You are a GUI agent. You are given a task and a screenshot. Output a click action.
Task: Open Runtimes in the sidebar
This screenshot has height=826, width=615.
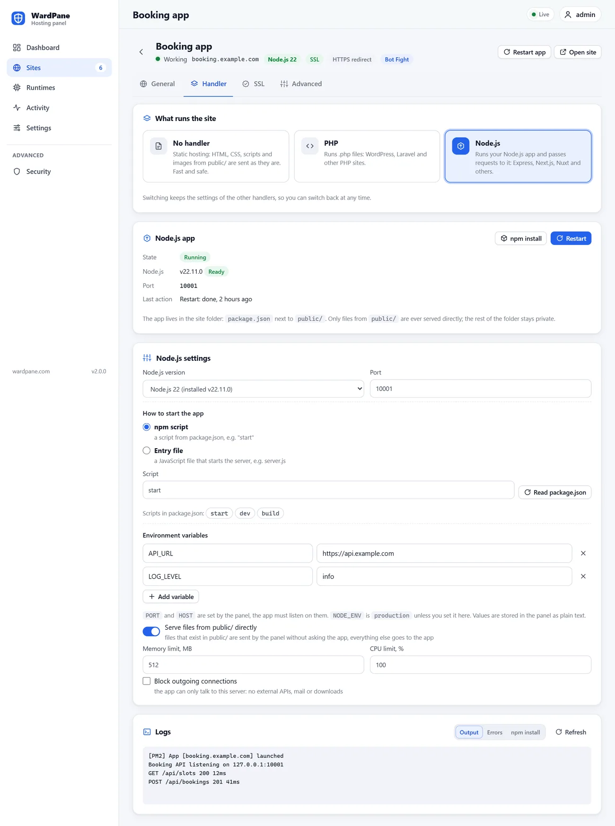point(59,87)
